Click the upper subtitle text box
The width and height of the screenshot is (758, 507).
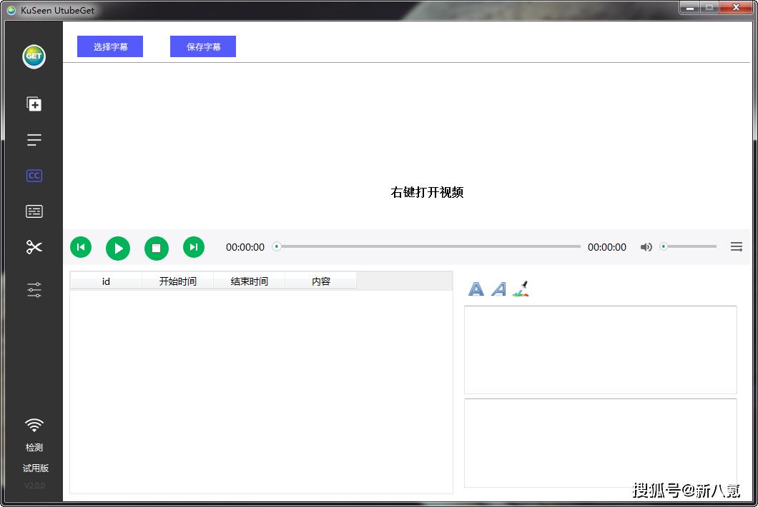[601, 350]
